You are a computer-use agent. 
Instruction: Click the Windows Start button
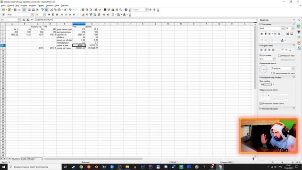(4, 167)
